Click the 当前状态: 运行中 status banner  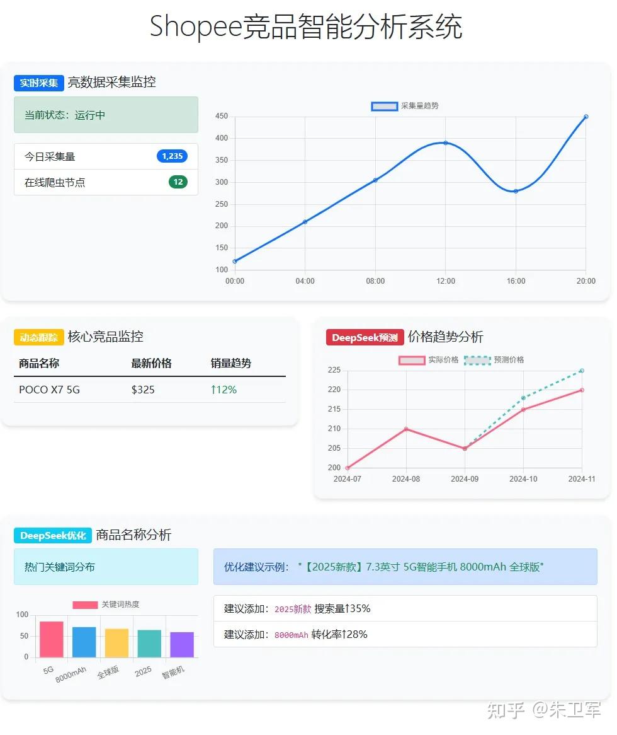pyautogui.click(x=106, y=115)
